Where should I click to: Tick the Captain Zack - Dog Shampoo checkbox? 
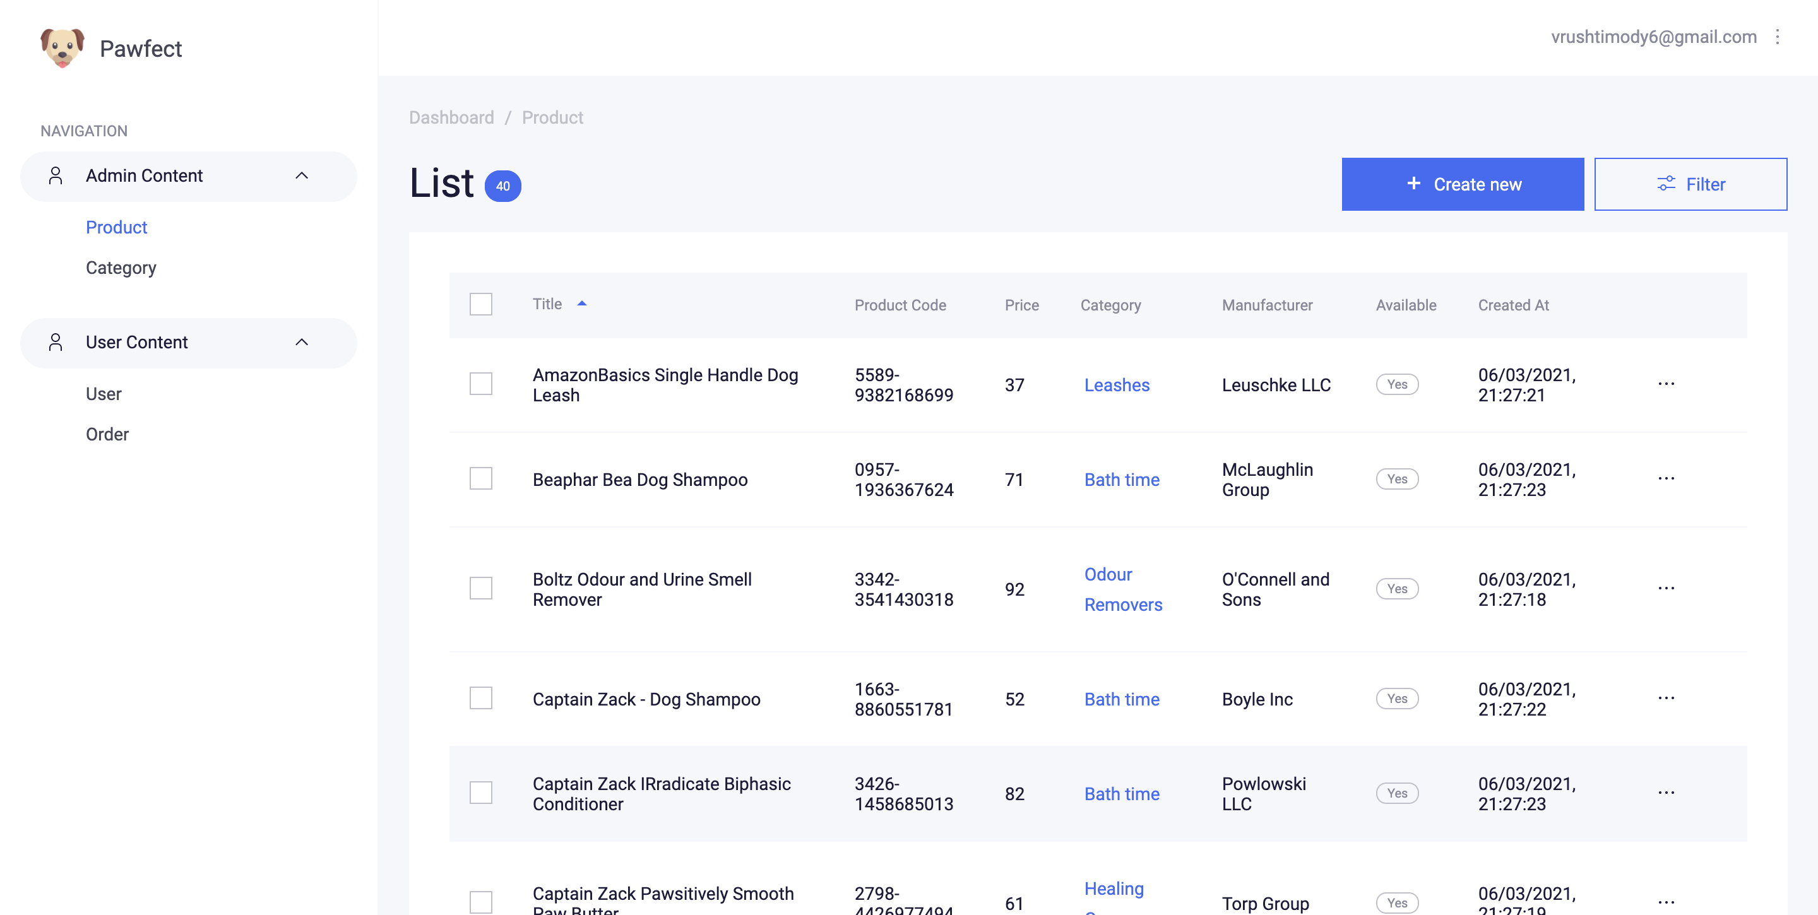coord(480,698)
